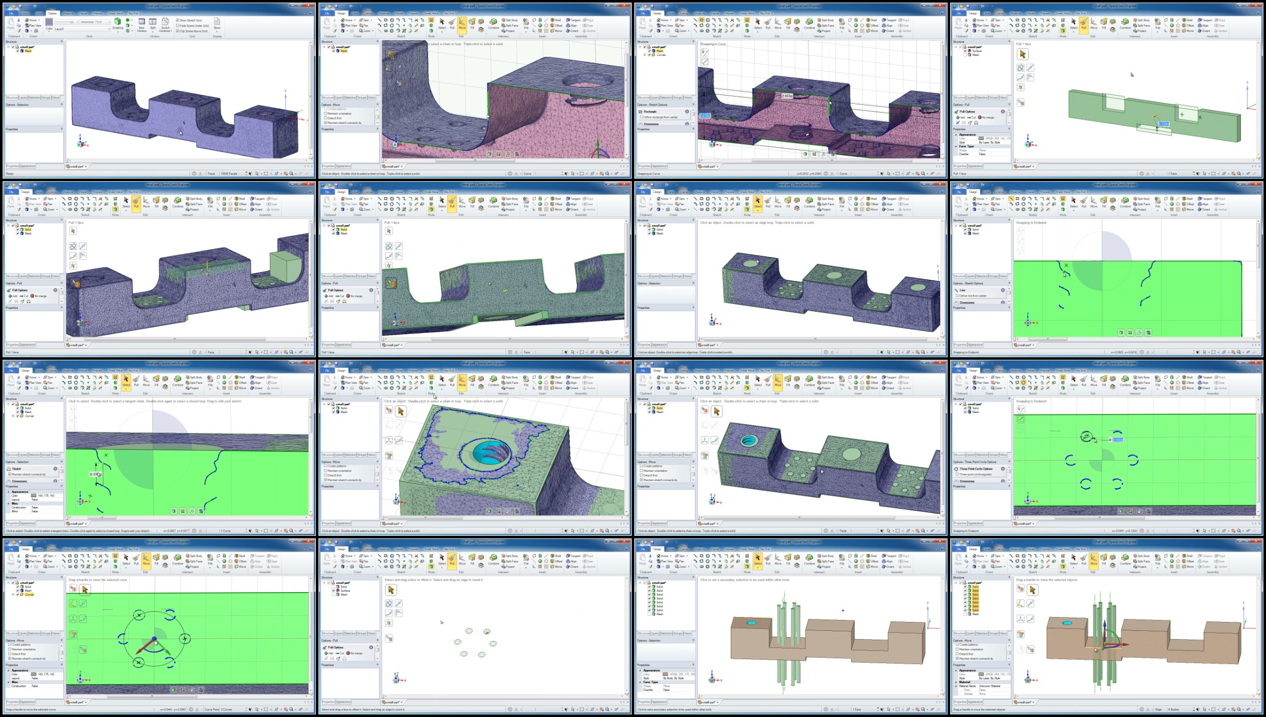
Task: Select the Fill tool in the green-bar model frame
Action: [x=1104, y=24]
